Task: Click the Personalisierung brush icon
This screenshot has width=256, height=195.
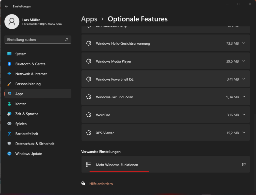Action: click(9, 84)
